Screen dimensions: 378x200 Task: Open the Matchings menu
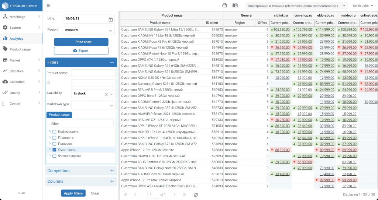(21, 17)
